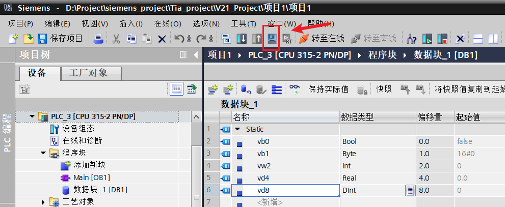Click the <新增> row to add variable
505x207 pixels.
click(x=270, y=202)
